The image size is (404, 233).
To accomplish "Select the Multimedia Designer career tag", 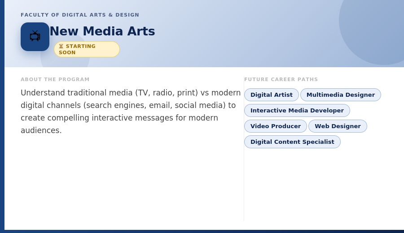I will 341,95.
